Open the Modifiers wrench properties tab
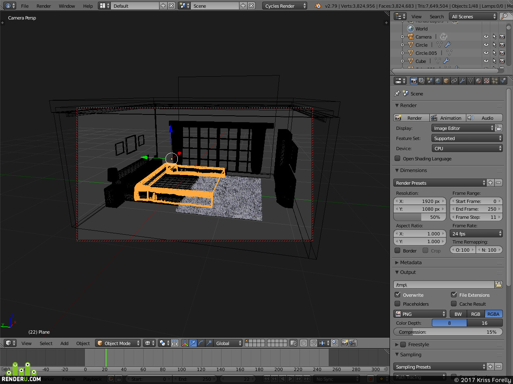Screen dimensions: 513x384 point(462,81)
